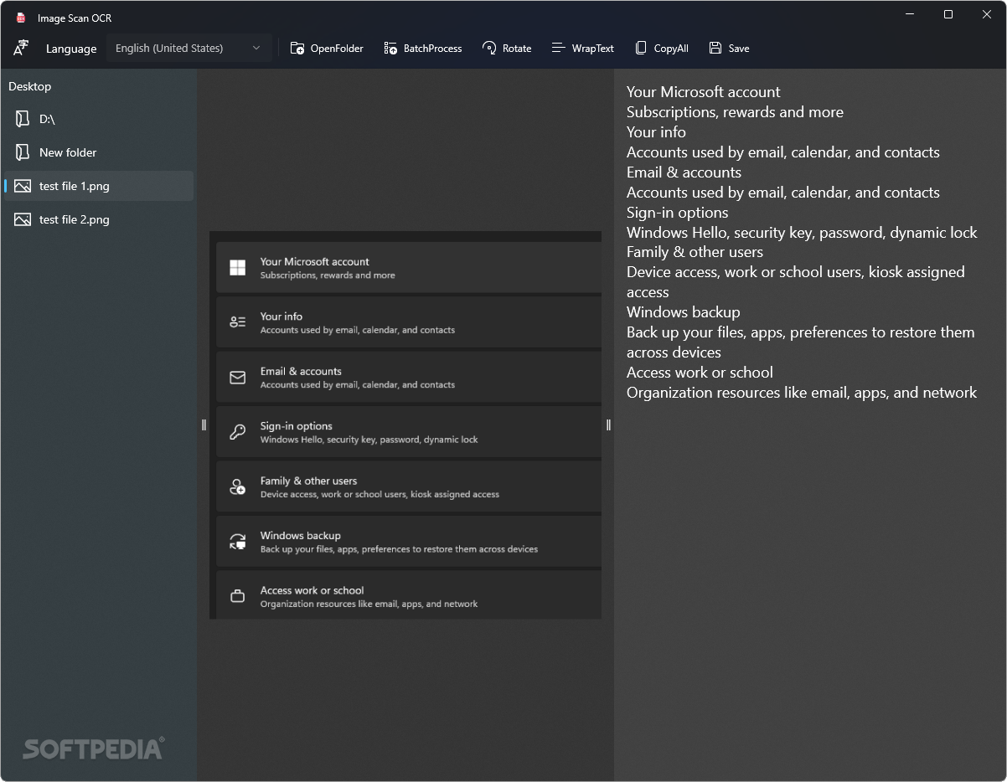Click the OpenFolder toolbar label

coord(337,49)
